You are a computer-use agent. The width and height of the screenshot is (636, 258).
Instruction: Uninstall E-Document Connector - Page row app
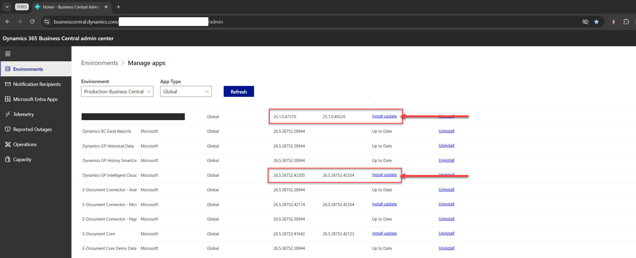(x=446, y=219)
